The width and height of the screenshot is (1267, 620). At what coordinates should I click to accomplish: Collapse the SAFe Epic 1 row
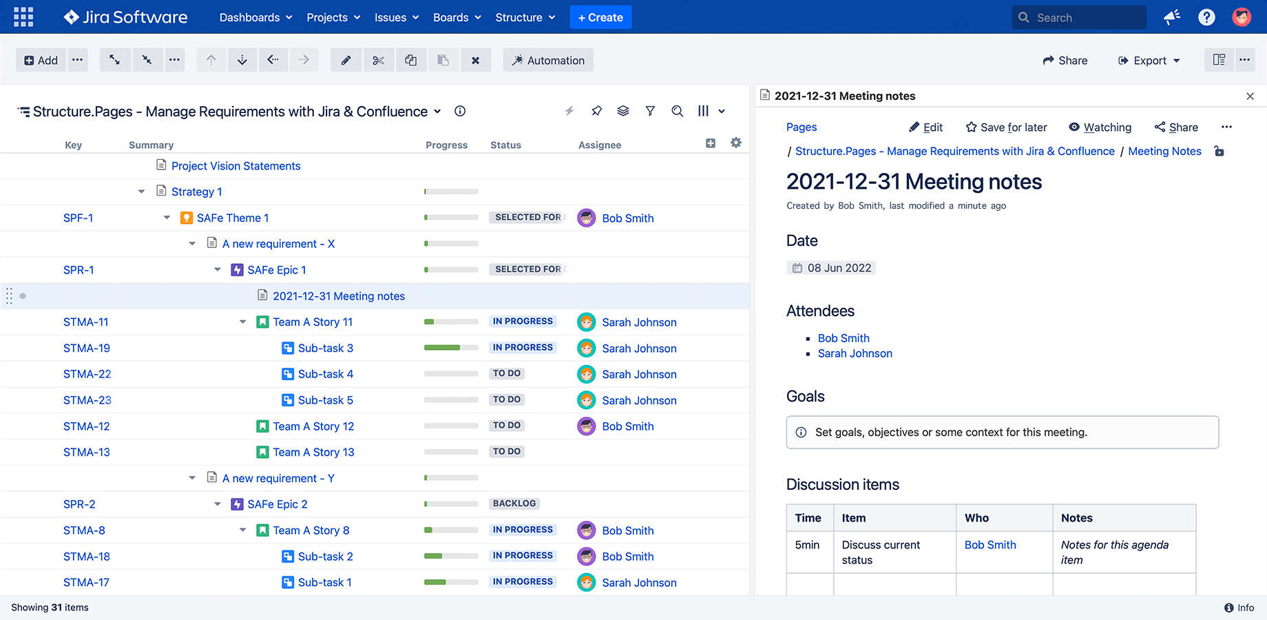click(218, 270)
